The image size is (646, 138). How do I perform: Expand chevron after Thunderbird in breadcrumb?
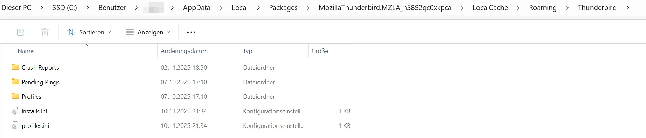(x=628, y=8)
